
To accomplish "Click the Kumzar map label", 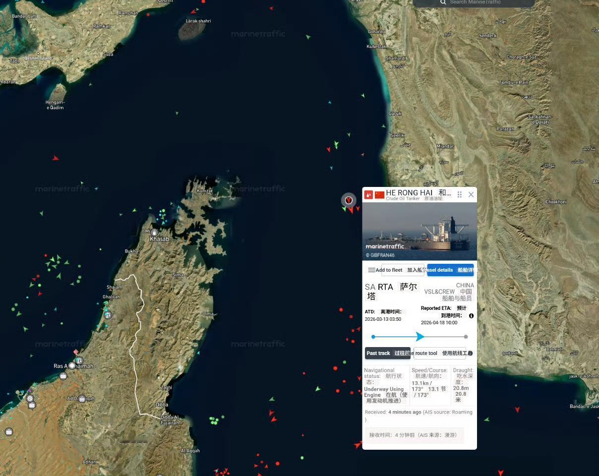I will coord(205,191).
